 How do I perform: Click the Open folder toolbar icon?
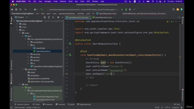12,9
